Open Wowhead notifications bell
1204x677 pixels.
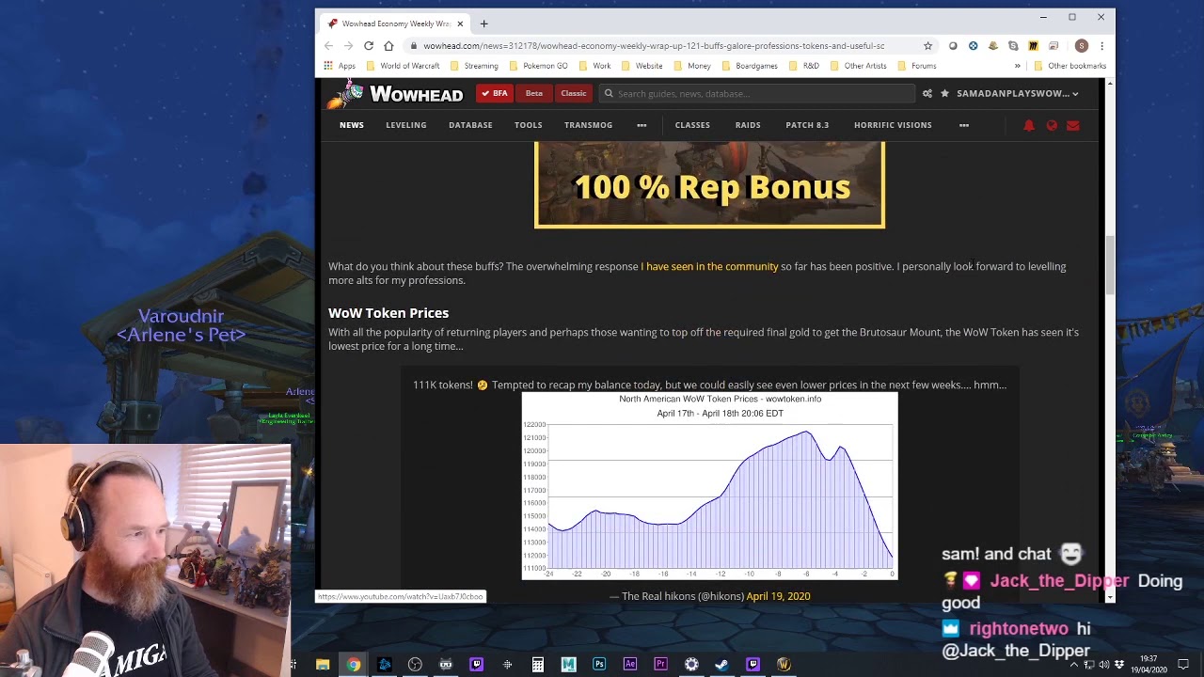tap(1029, 125)
